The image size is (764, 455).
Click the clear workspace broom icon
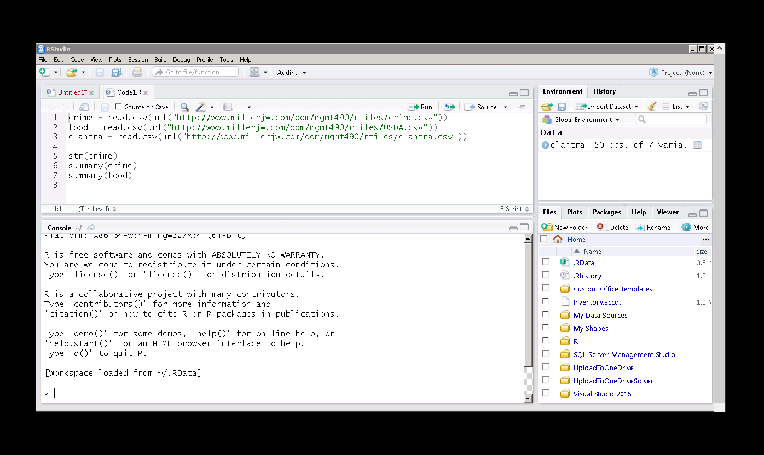(x=651, y=107)
